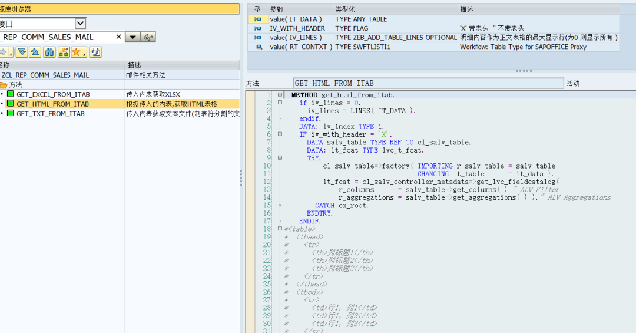Click the favorites star icon

coord(76,52)
